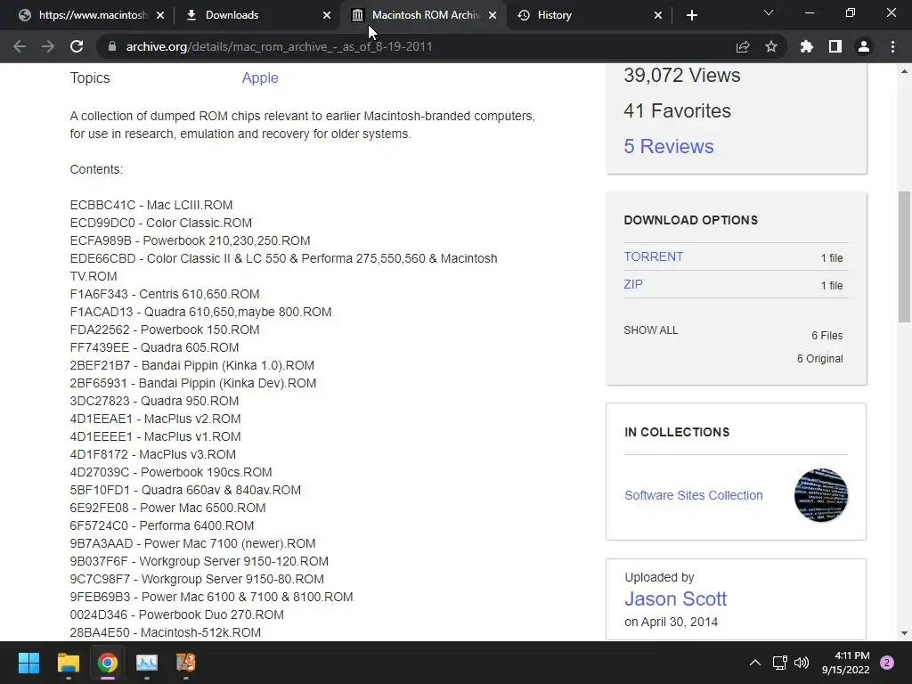Click 'ECBBC41C - Mac LCIII.ROM' line

coord(151,206)
